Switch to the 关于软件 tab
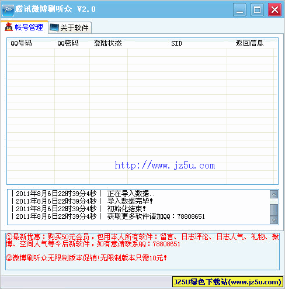This screenshot has height=289, width=285. tap(70, 28)
